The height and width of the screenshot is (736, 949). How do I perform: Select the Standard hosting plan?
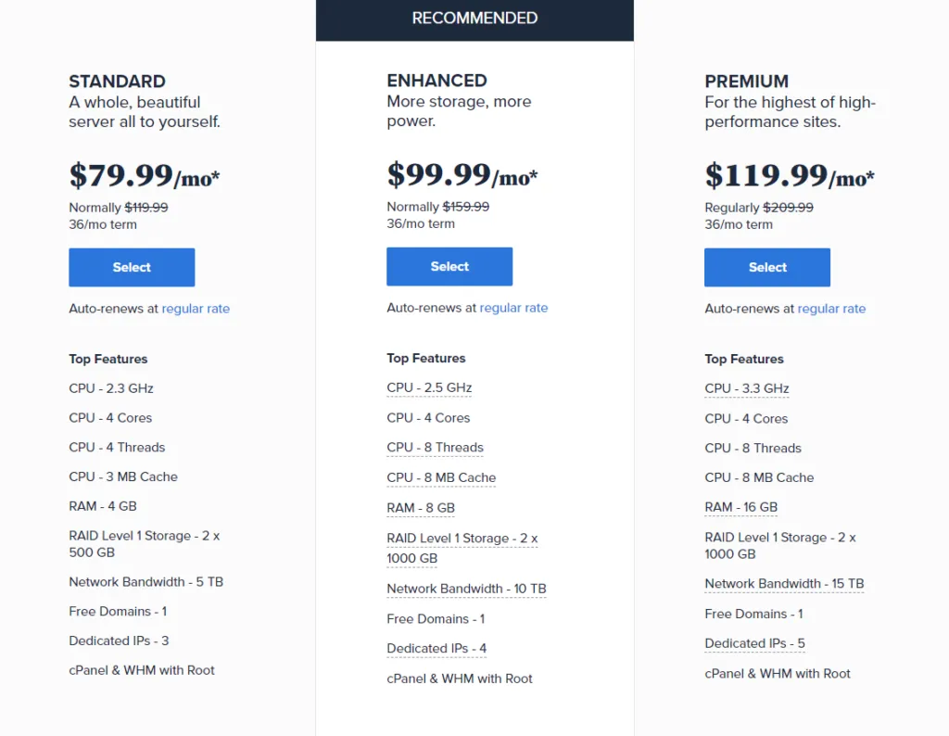click(x=131, y=267)
